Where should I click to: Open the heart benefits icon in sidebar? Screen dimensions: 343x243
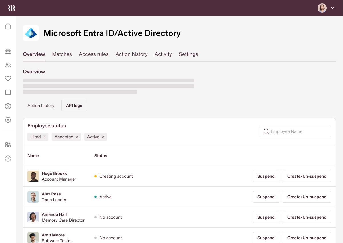[8, 79]
